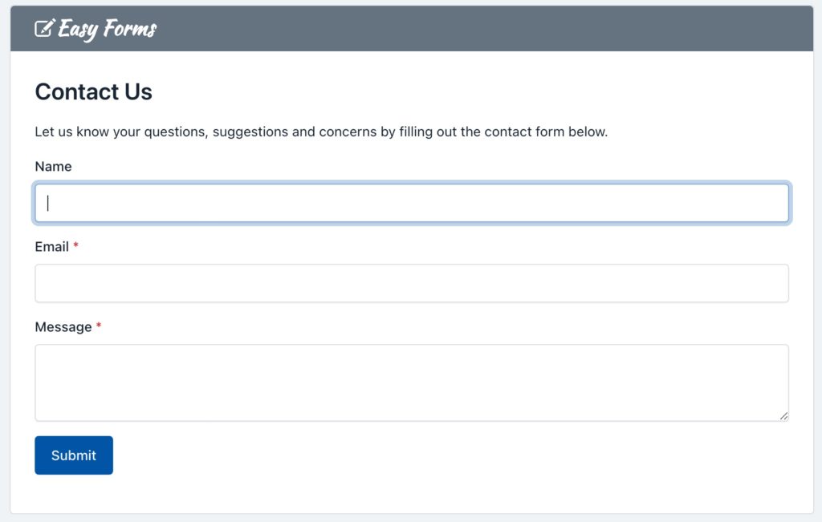The image size is (822, 522).
Task: Click the highlighted border of the Name field
Action: [412, 185]
